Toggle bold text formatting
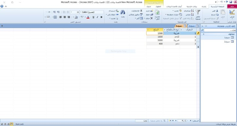Screen dimensions: 237x126 [101, 17]
